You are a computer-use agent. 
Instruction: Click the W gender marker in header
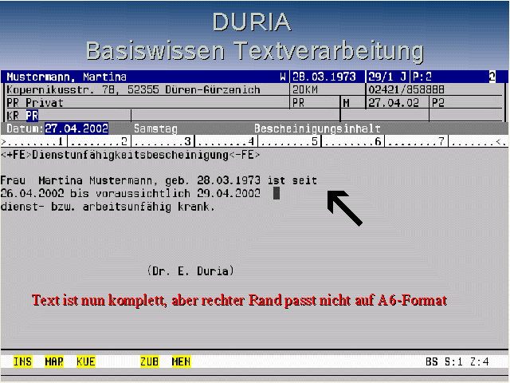click(283, 77)
